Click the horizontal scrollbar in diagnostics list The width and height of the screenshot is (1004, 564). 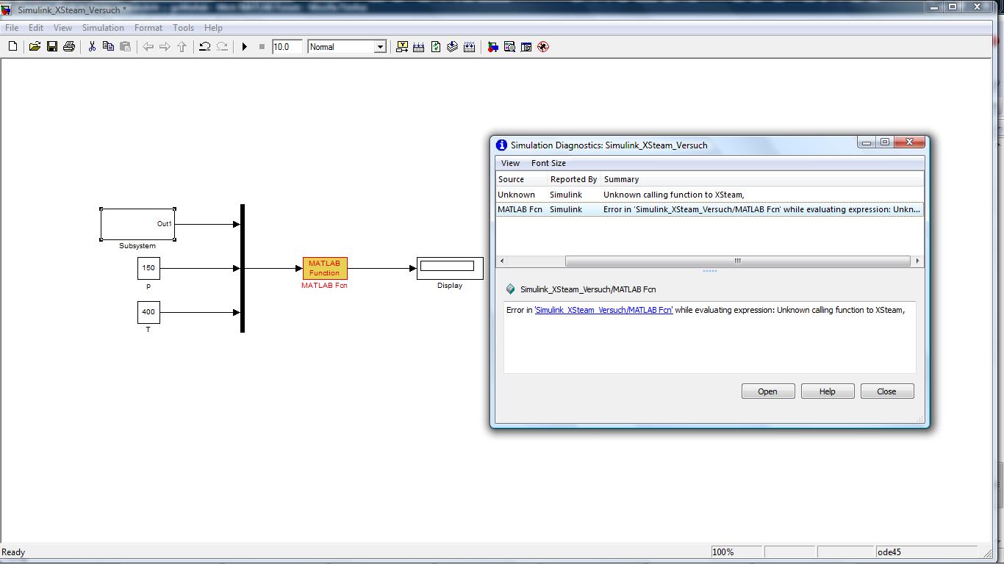(736, 261)
